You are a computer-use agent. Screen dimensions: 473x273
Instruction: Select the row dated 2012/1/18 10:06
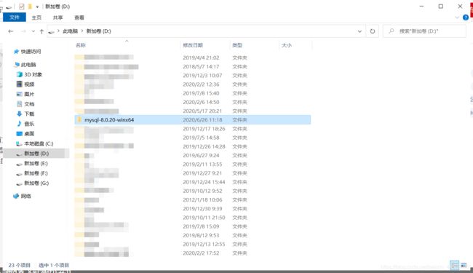[193, 199]
